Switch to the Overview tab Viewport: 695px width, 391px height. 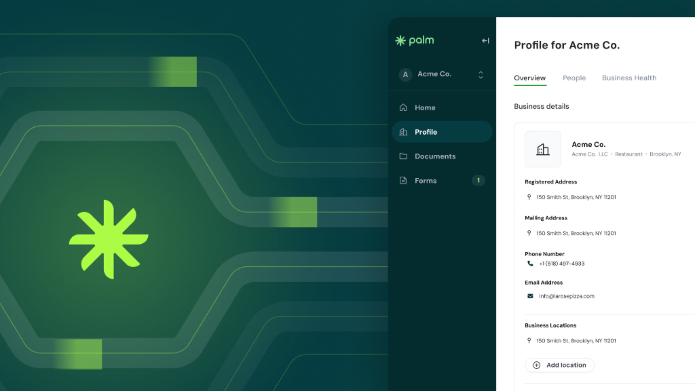point(530,78)
